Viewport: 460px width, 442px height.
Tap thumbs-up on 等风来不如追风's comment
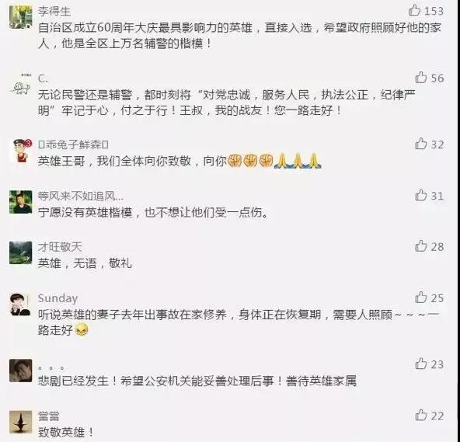420,195
